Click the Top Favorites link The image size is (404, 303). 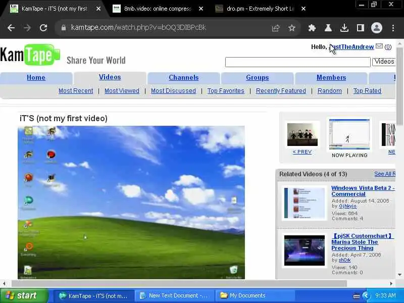click(226, 91)
